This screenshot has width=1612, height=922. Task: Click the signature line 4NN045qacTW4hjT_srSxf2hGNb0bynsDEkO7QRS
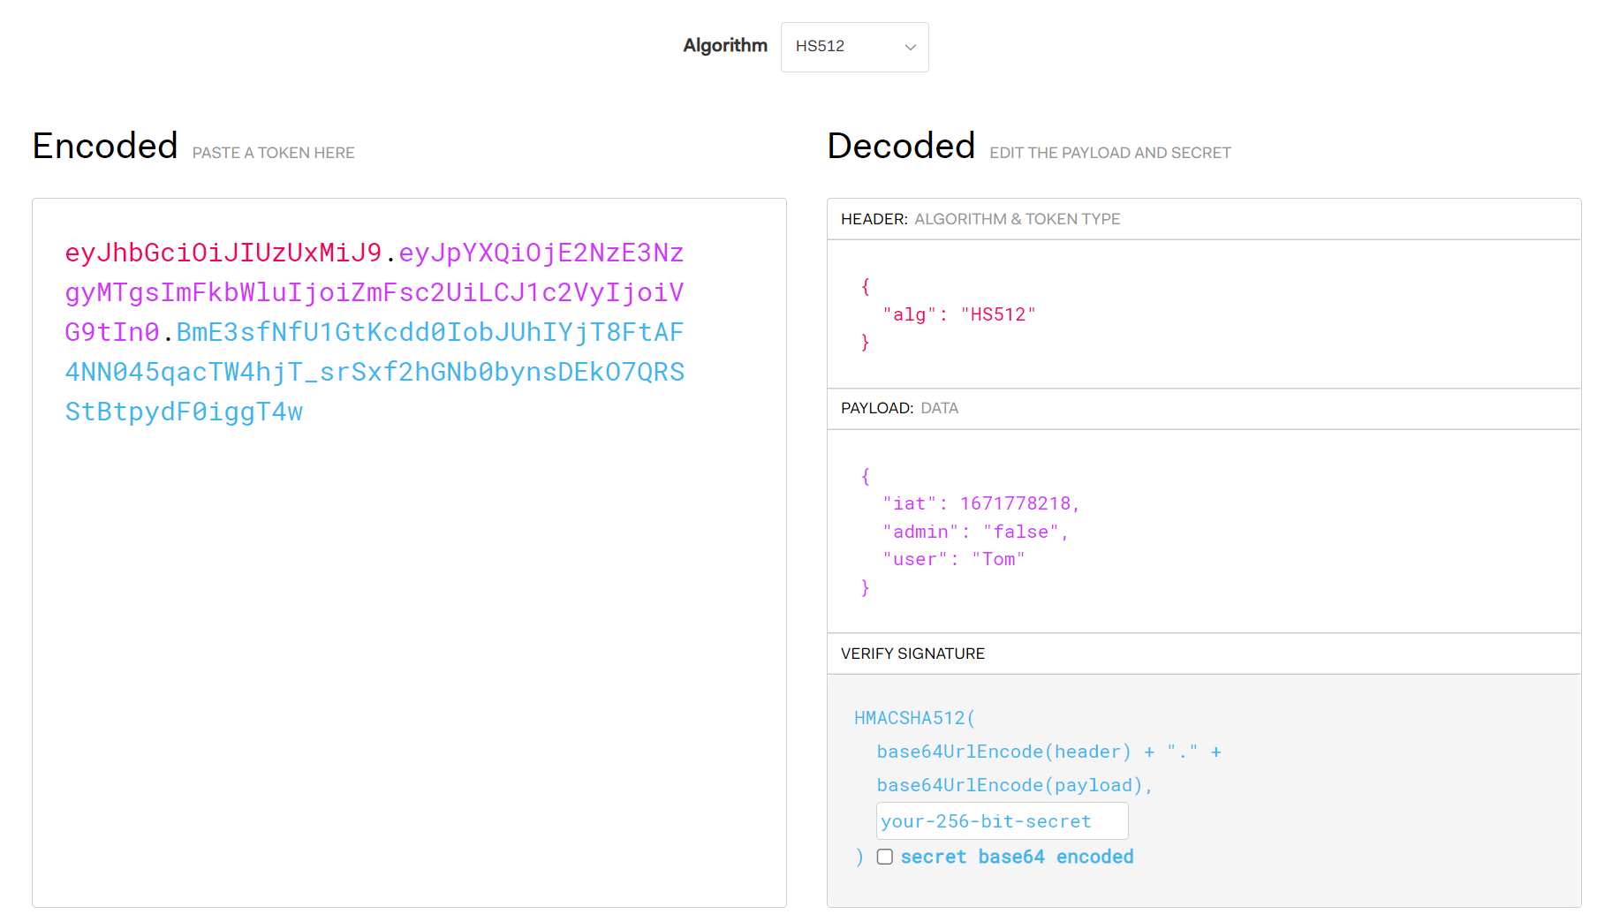click(375, 372)
